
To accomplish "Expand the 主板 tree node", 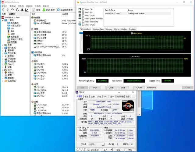I will (3, 45).
